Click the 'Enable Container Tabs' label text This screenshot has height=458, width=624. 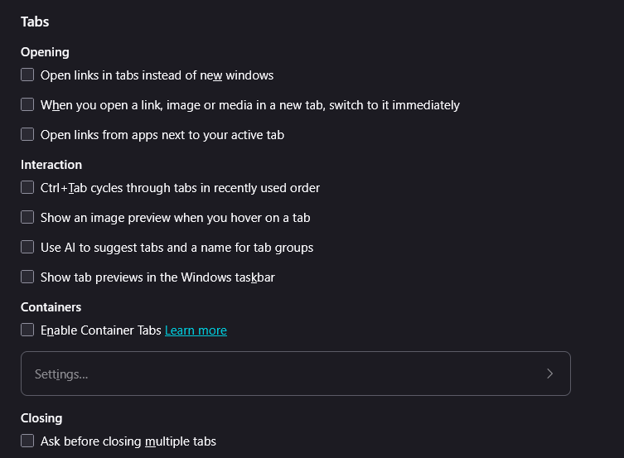click(x=100, y=330)
